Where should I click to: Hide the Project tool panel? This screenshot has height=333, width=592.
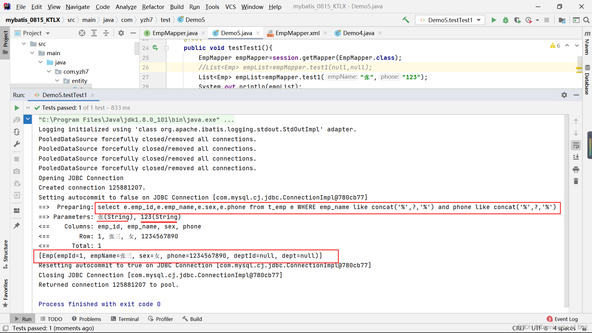tap(133, 33)
